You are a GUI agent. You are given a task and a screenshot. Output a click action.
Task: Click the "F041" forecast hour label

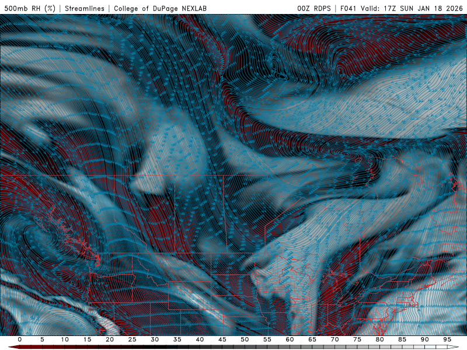coord(349,8)
